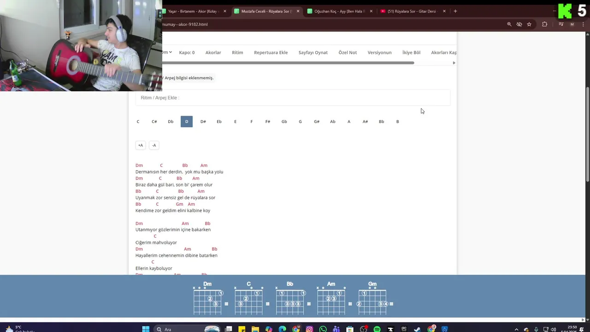Transpose to key B
This screenshot has height=332, width=590.
(397, 121)
